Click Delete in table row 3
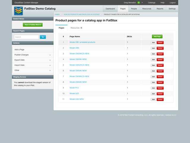Image resolution: width=190 pixels, height=143 pixels. click(160, 54)
